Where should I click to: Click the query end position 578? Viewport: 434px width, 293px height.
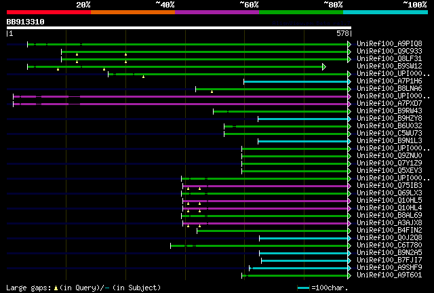coord(342,33)
